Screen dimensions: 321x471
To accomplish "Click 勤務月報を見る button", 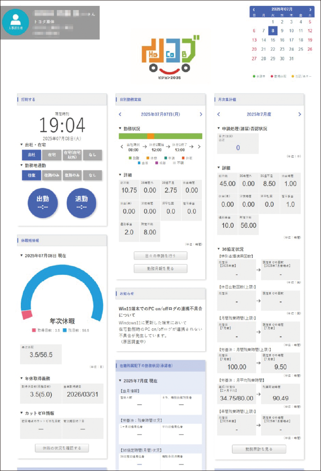I will point(160,268).
